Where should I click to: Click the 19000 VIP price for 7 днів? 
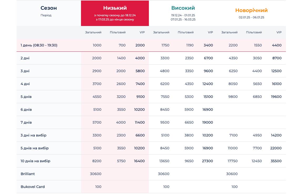(x=208, y=122)
